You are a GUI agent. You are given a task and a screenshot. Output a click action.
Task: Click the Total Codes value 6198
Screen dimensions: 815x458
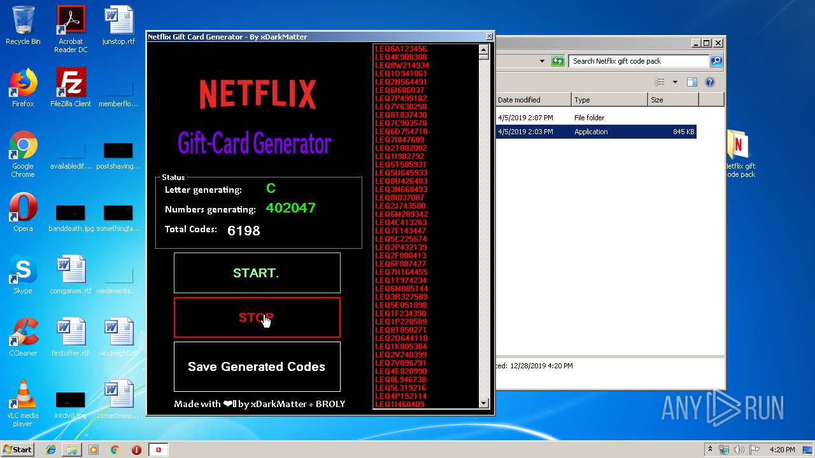[x=244, y=231]
